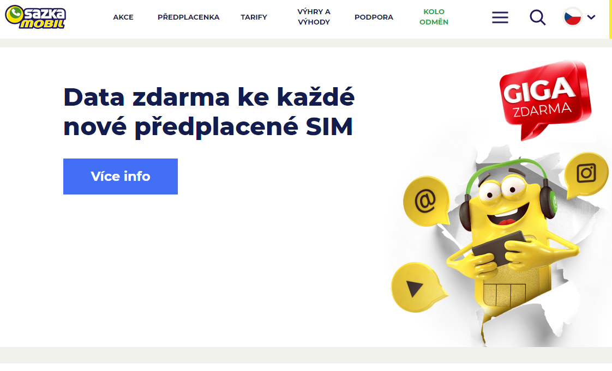Click the Více info button
Screen dimensions: 612x371
tap(121, 177)
